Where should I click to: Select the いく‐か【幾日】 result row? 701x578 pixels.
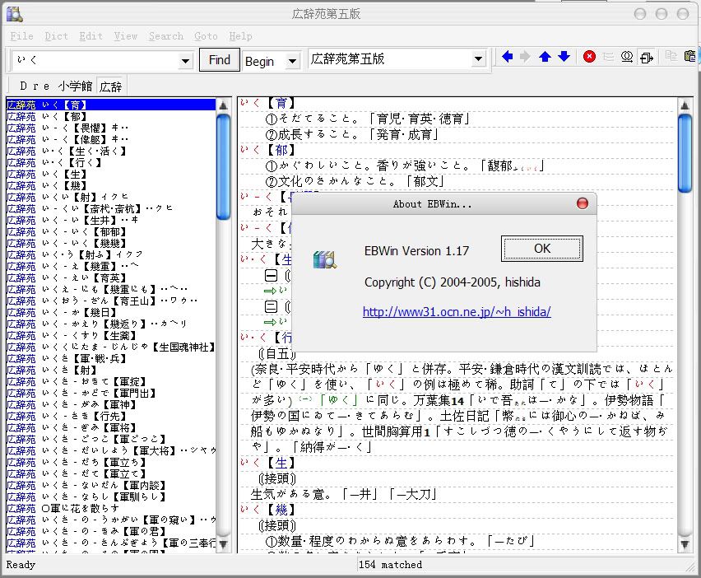[x=111, y=312]
